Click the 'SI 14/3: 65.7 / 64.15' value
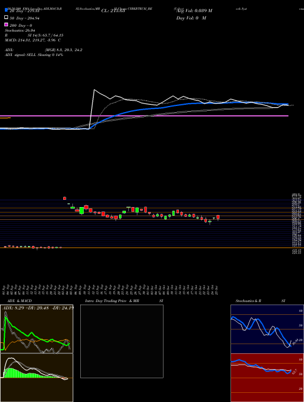Screen dimensions: 304x402 point(45,35)
